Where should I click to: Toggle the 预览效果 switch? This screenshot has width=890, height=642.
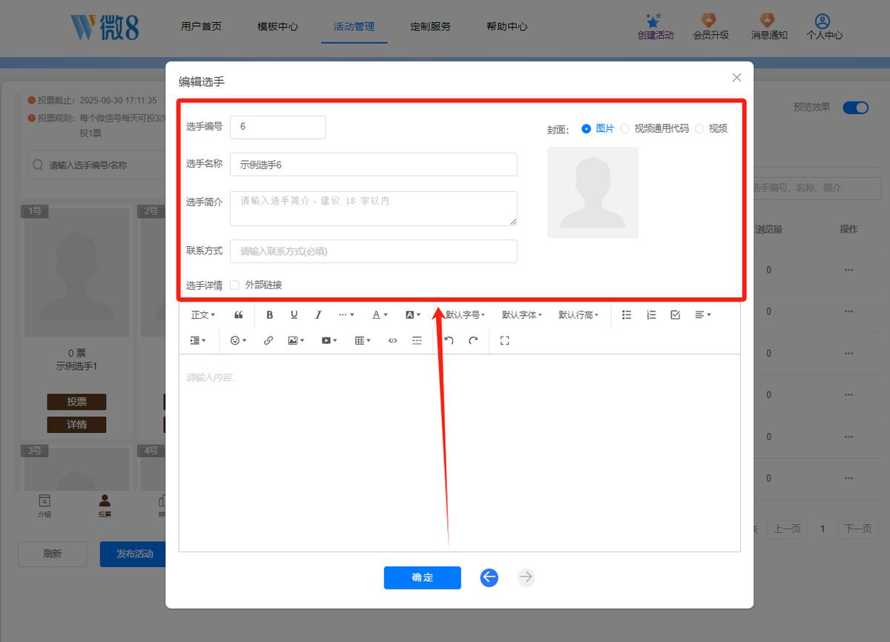coord(855,107)
